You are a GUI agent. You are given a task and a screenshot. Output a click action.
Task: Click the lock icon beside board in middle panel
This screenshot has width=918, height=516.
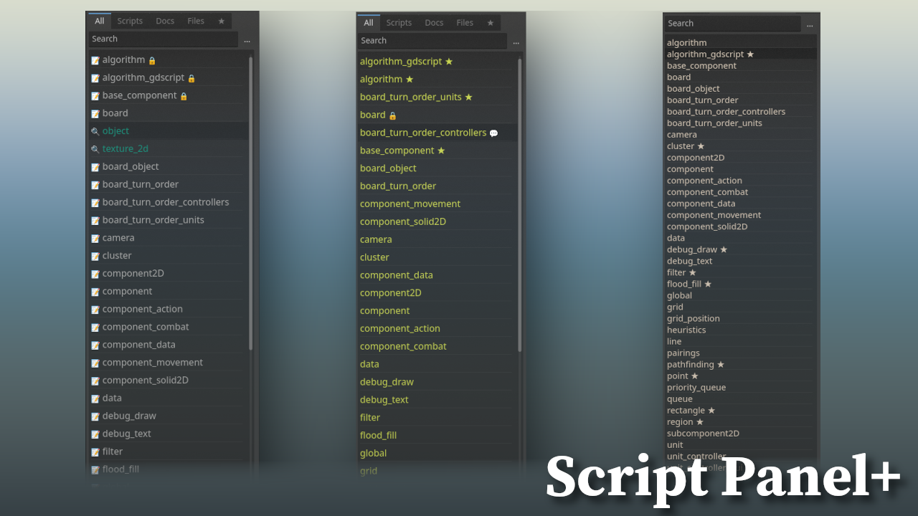click(x=392, y=115)
